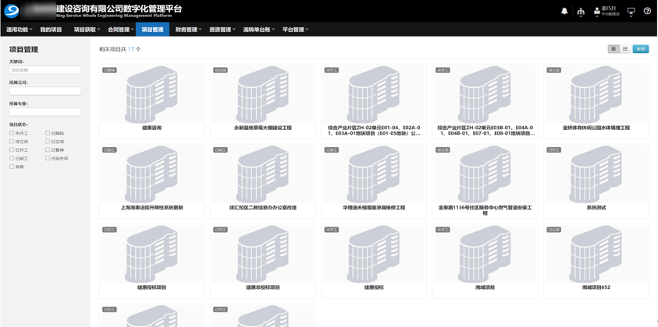658x327 pixels.
Task: Check the 已赋码 status filter
Action: tap(48, 133)
